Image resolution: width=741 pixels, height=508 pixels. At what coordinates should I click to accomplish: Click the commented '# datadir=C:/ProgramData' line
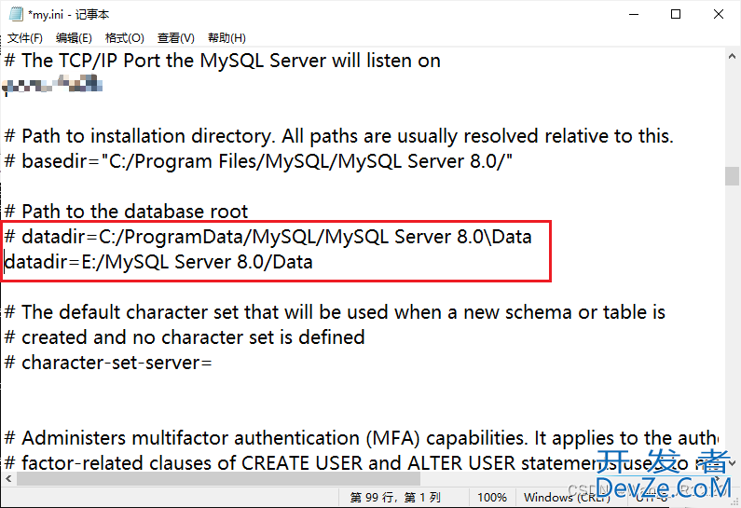point(268,237)
